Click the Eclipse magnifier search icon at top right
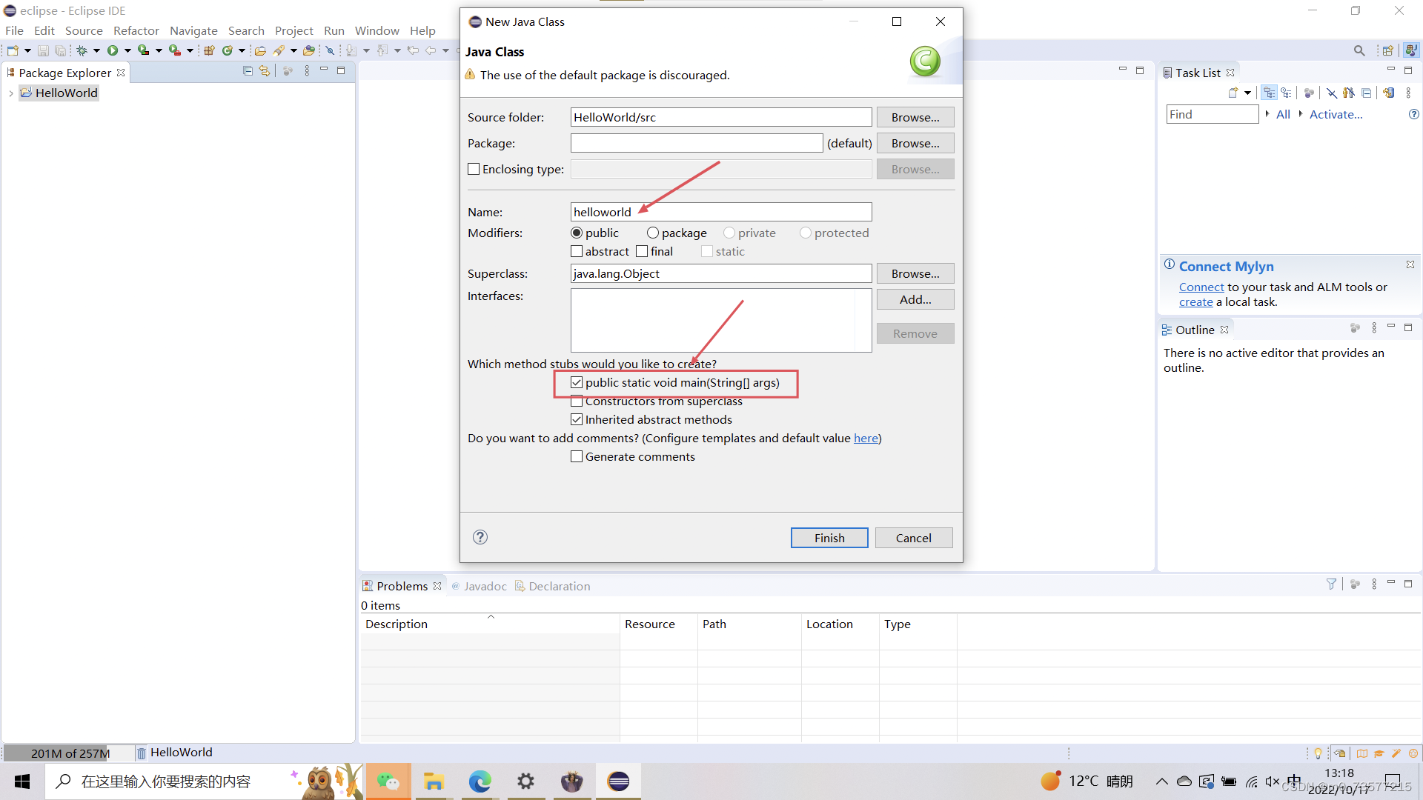Screen dimensions: 1423x800 pos(1359,50)
